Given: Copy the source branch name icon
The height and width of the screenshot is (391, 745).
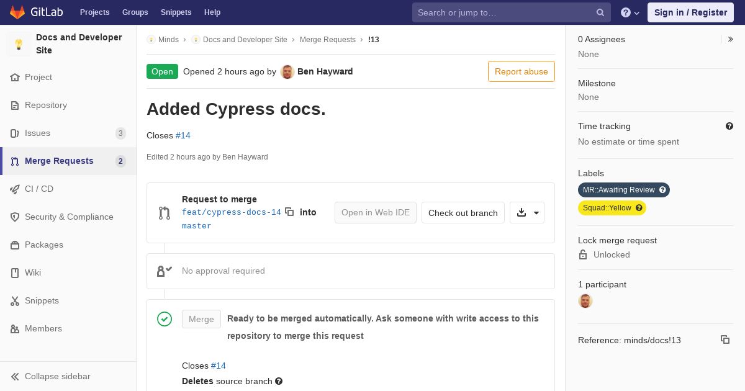Looking at the screenshot, I should pos(289,212).
